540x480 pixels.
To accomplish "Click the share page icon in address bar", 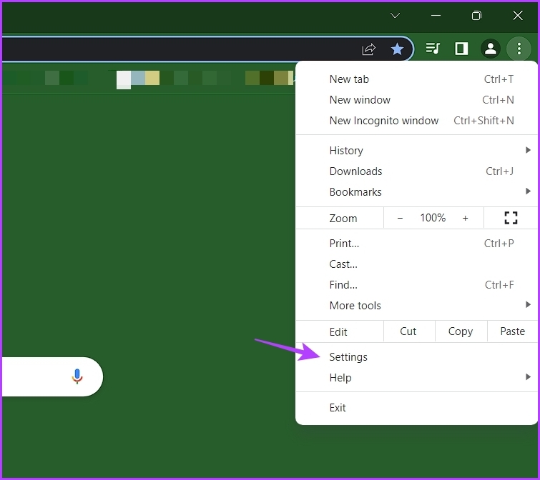I will 369,49.
